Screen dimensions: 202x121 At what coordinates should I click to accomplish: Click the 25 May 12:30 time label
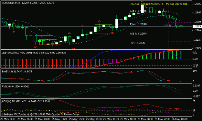[77, 119]
